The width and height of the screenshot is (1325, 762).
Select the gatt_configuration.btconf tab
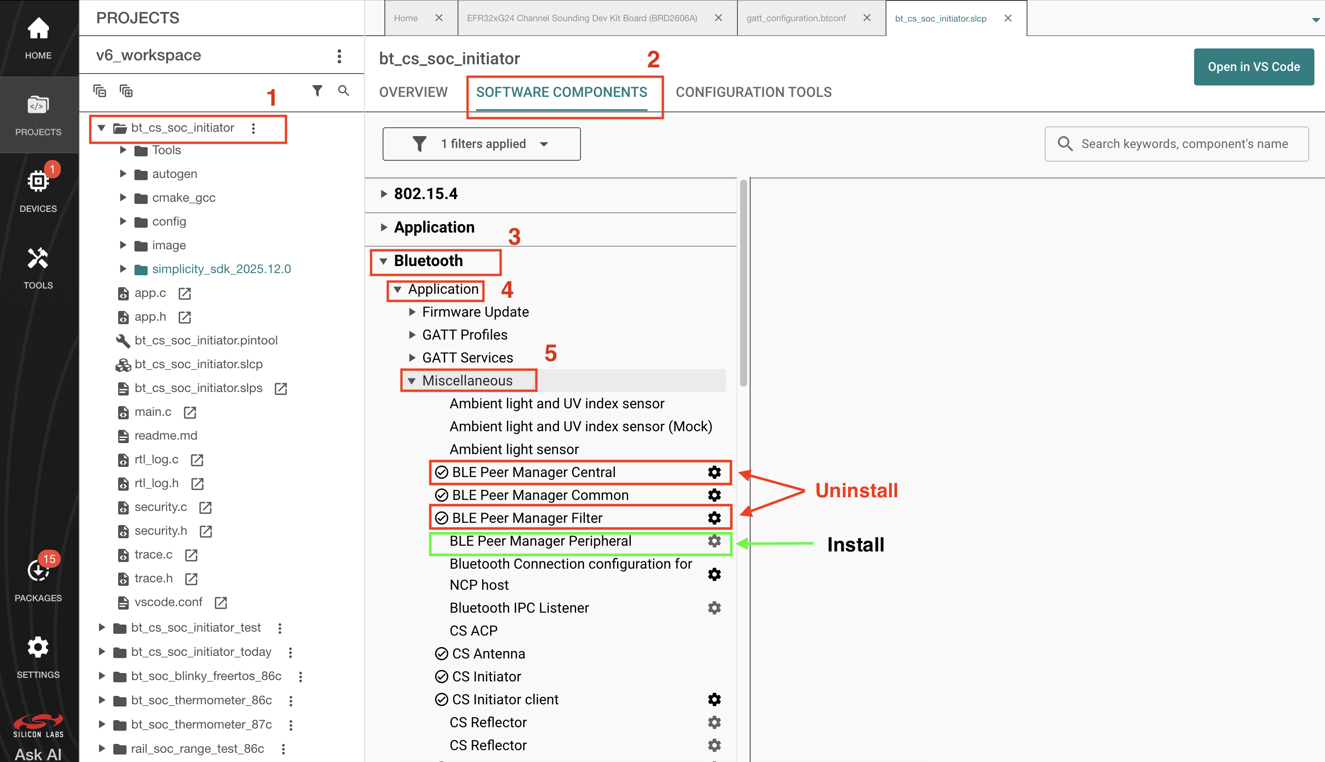[x=796, y=18]
